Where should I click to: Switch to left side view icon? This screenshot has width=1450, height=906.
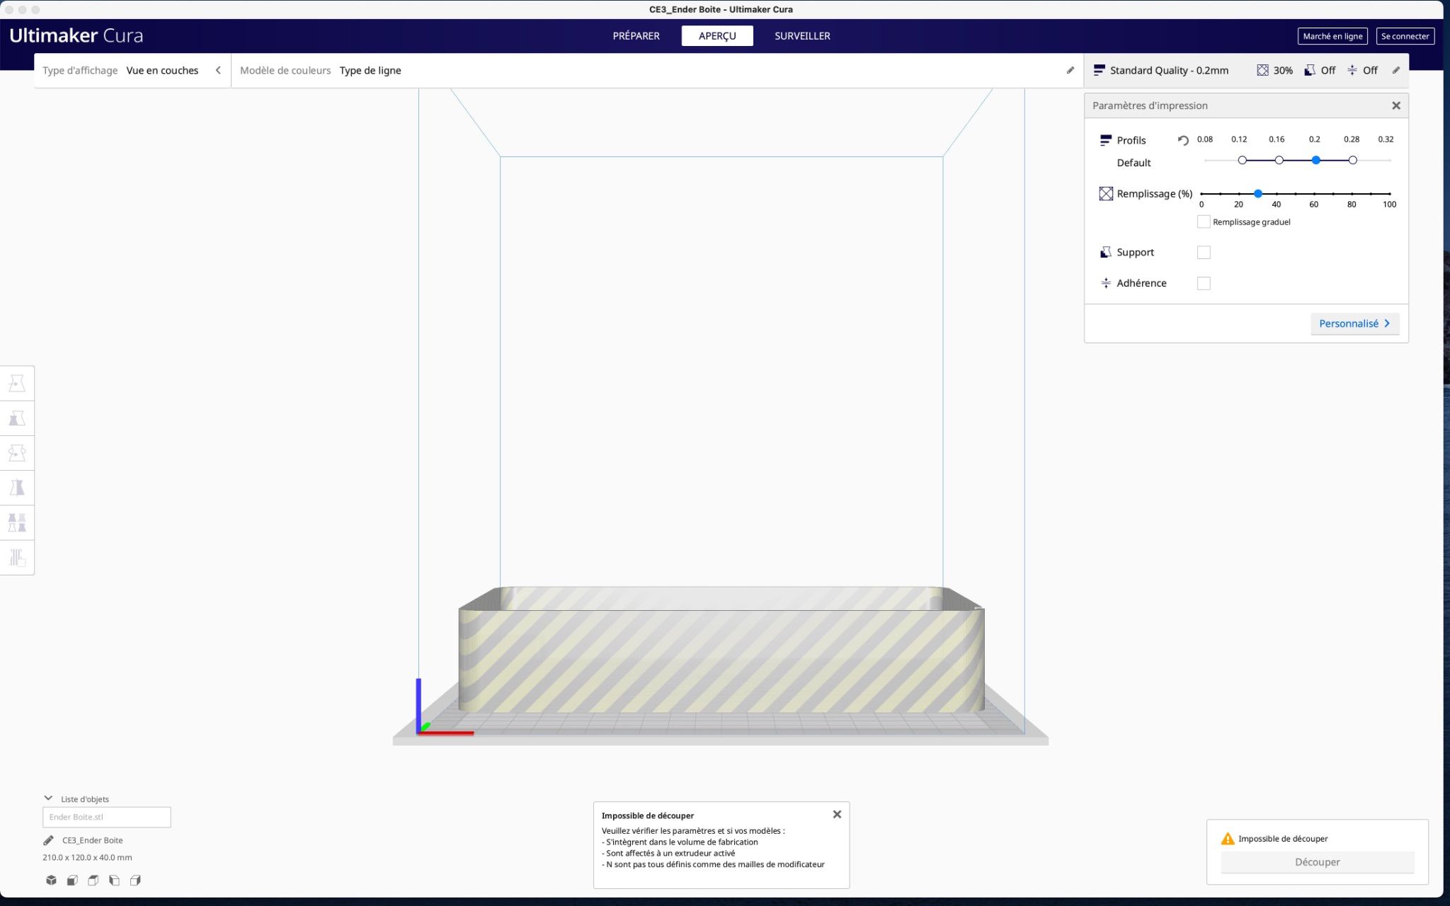tap(114, 881)
